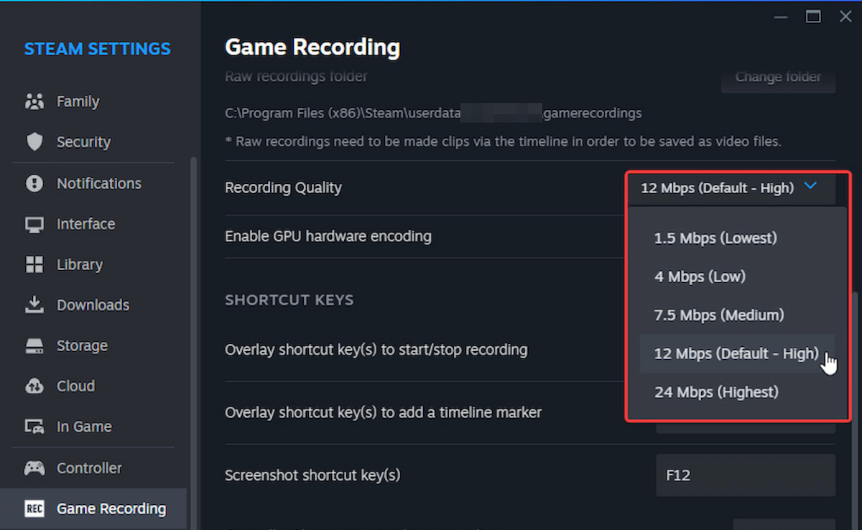Image resolution: width=862 pixels, height=530 pixels.
Task: Pick 7.5 Mbps (Medium) quality
Action: click(718, 315)
